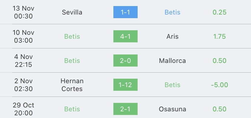Click green Betis in Aris row

click(x=72, y=36)
